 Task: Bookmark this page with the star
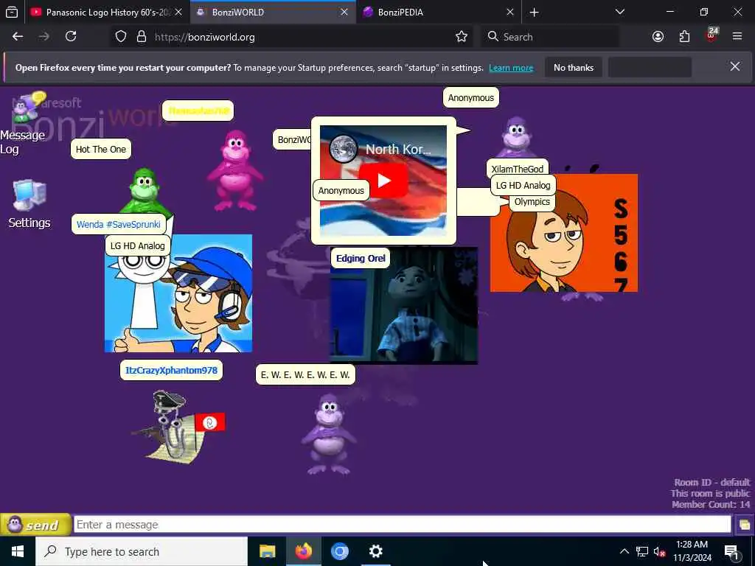coord(462,37)
